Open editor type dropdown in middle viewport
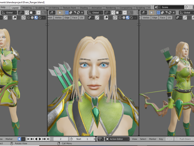This screenshot has height=146, width=194. click(x=52, y=13)
